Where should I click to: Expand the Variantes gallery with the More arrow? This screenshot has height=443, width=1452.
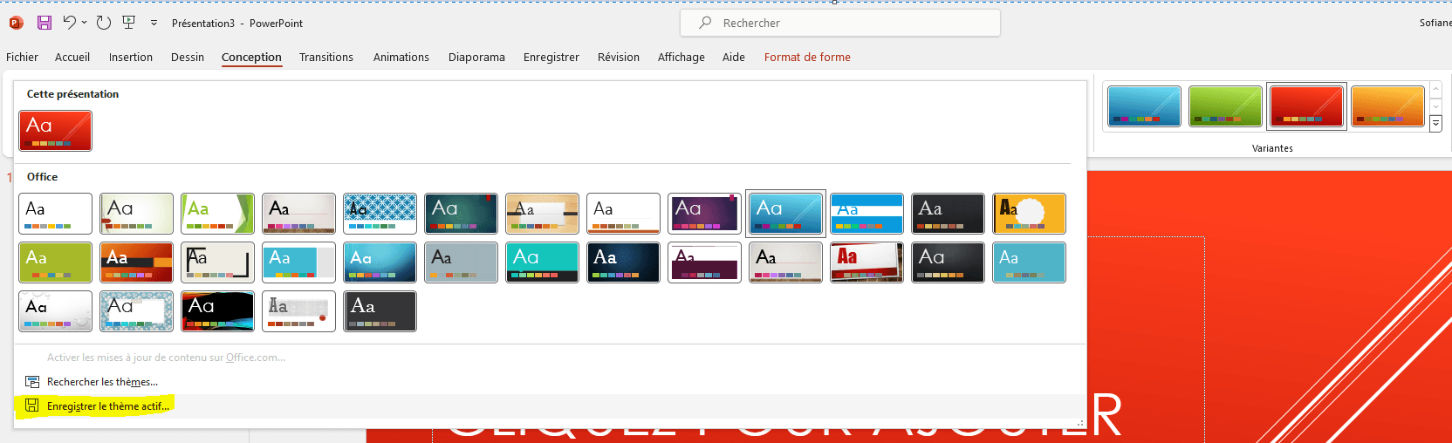point(1436,125)
